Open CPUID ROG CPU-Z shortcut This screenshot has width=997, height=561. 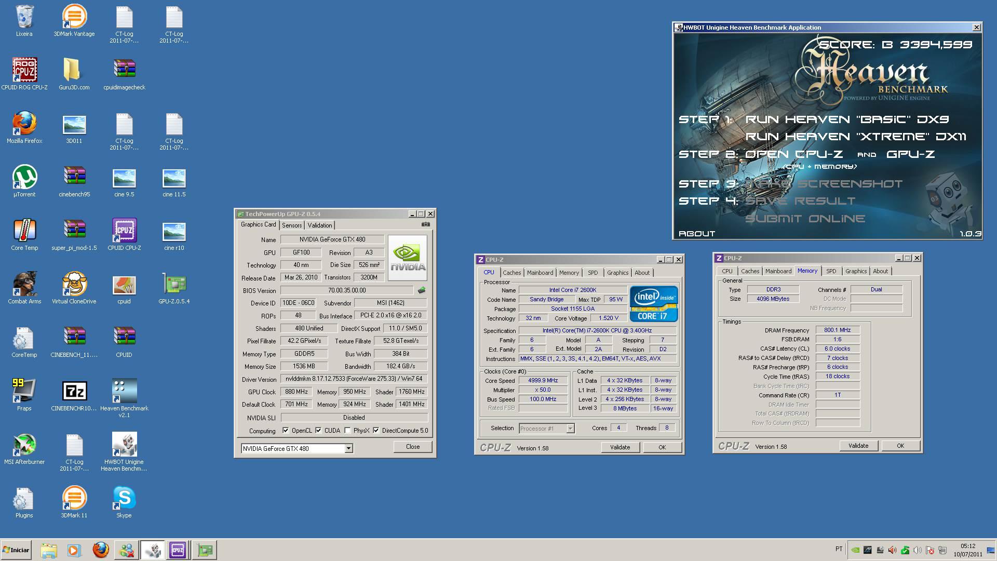[24, 74]
